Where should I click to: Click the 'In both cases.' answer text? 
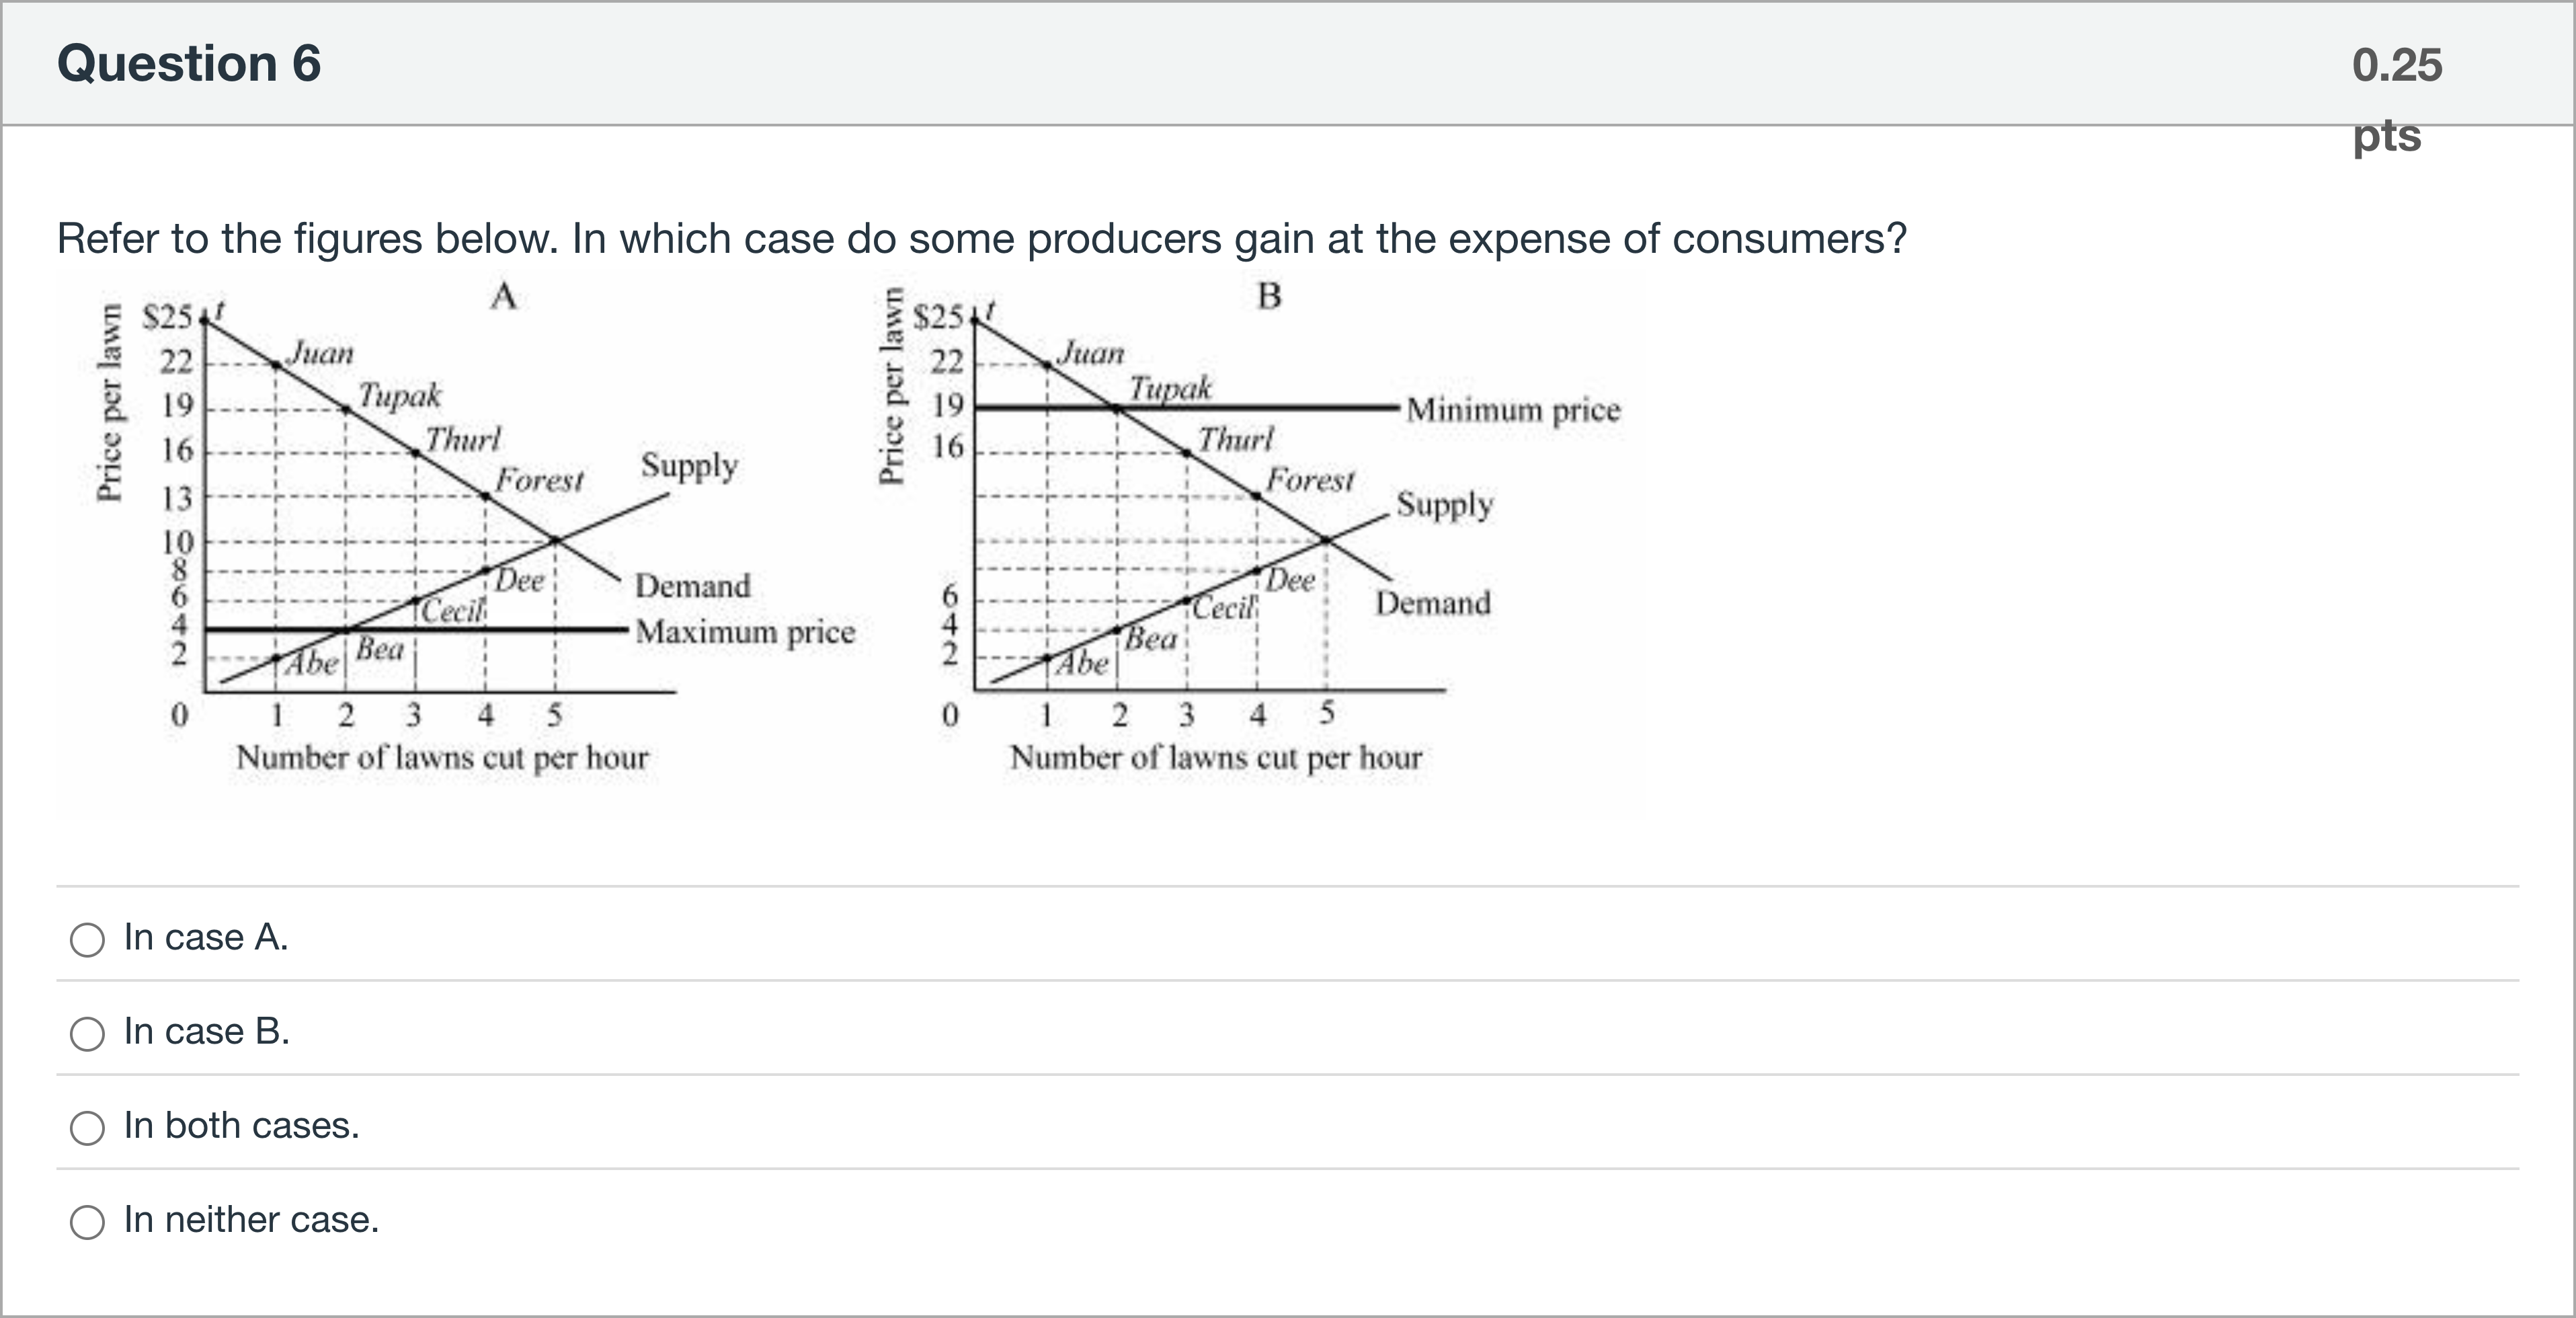[x=241, y=1125]
